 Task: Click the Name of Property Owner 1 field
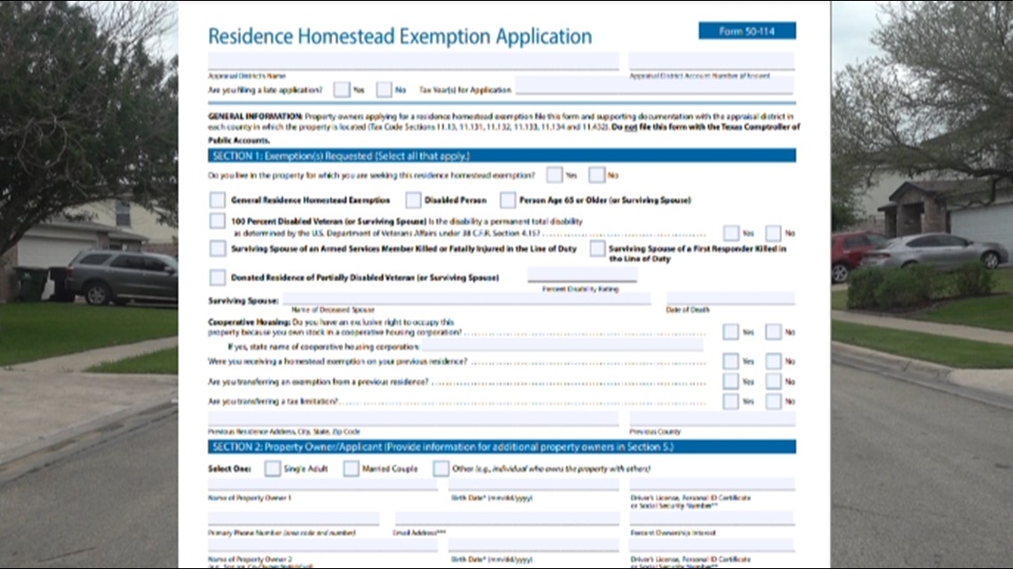pos(323,485)
